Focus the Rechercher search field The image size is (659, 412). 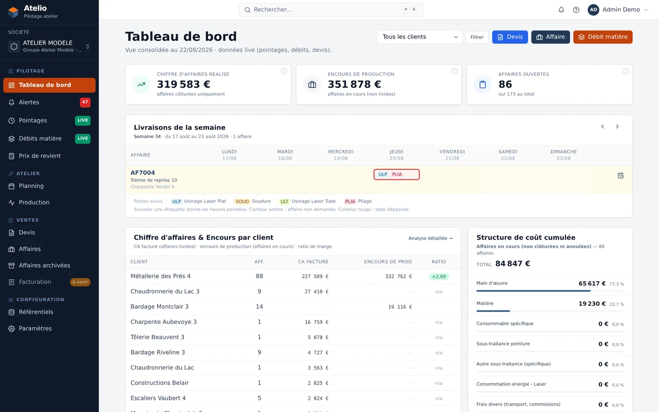click(331, 10)
